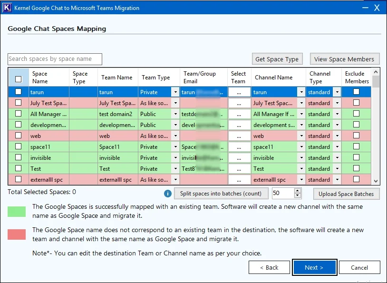Click the table scrollbar up arrow
This screenshot has width=387, height=283.
click(376, 72)
